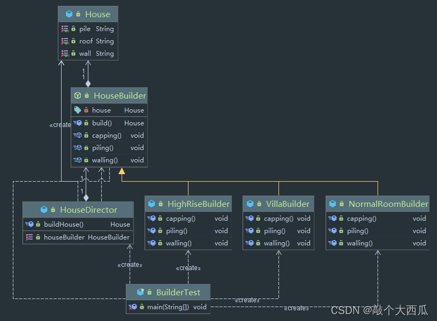This screenshot has height=321, width=437.
Task: Click the diamond connector above HouseDirector
Action: (86, 198)
